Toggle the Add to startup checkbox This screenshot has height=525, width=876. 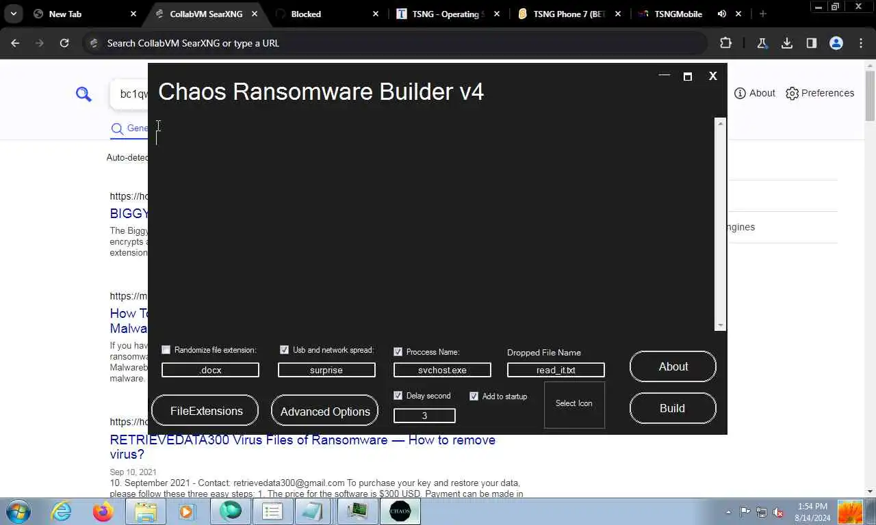coord(474,396)
